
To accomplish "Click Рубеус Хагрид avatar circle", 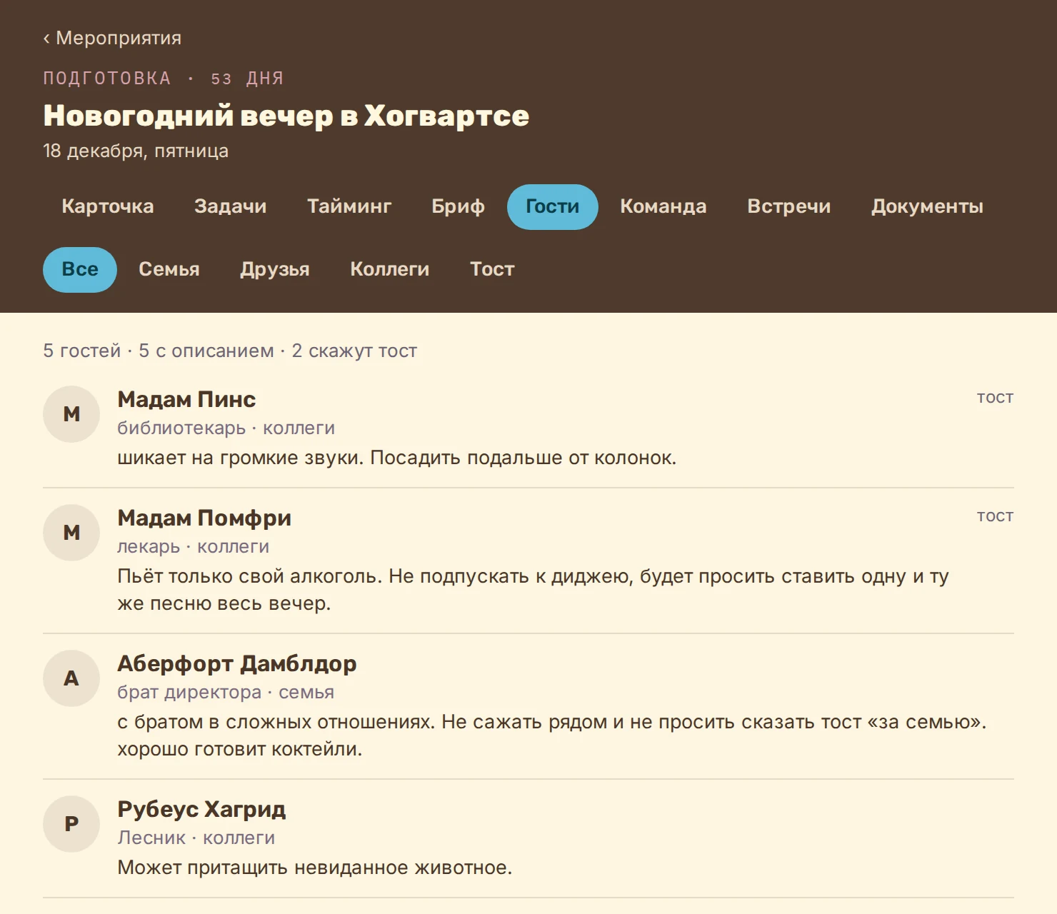I will (71, 824).
